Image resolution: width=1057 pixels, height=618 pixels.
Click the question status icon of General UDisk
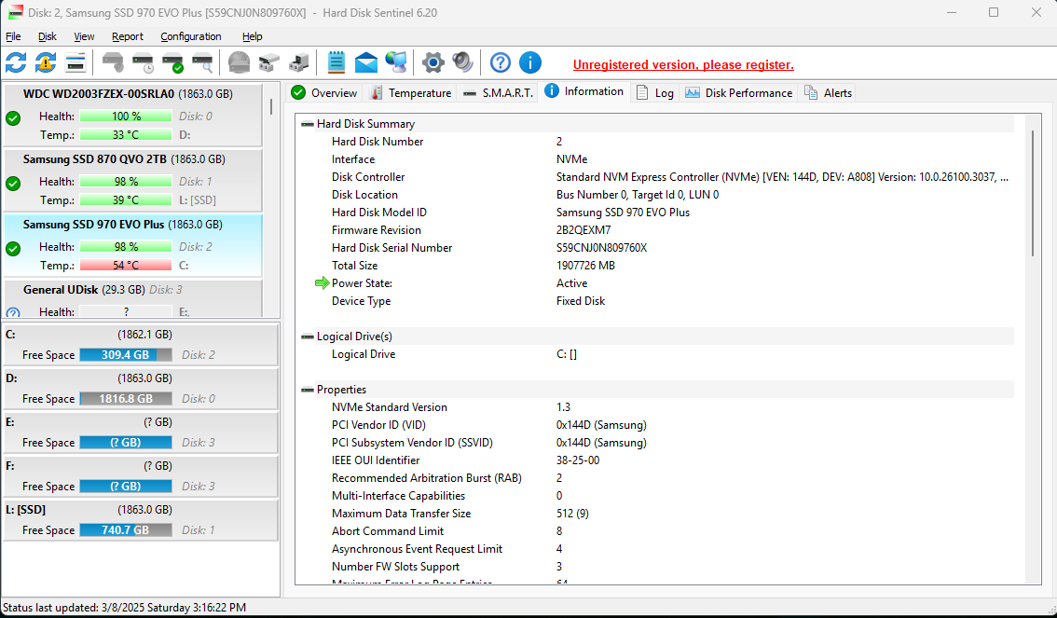tap(13, 312)
